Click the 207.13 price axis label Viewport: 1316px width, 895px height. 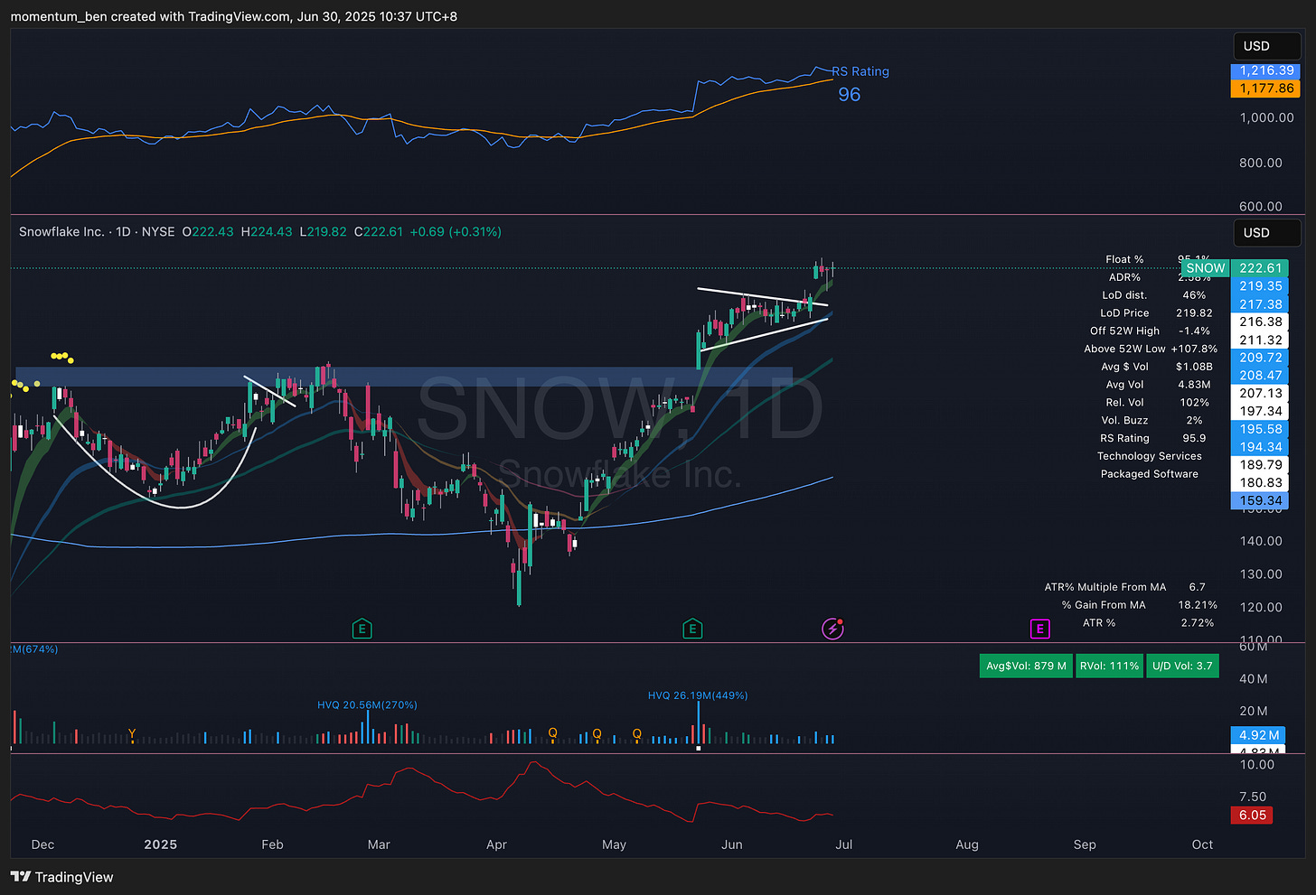click(x=1260, y=393)
